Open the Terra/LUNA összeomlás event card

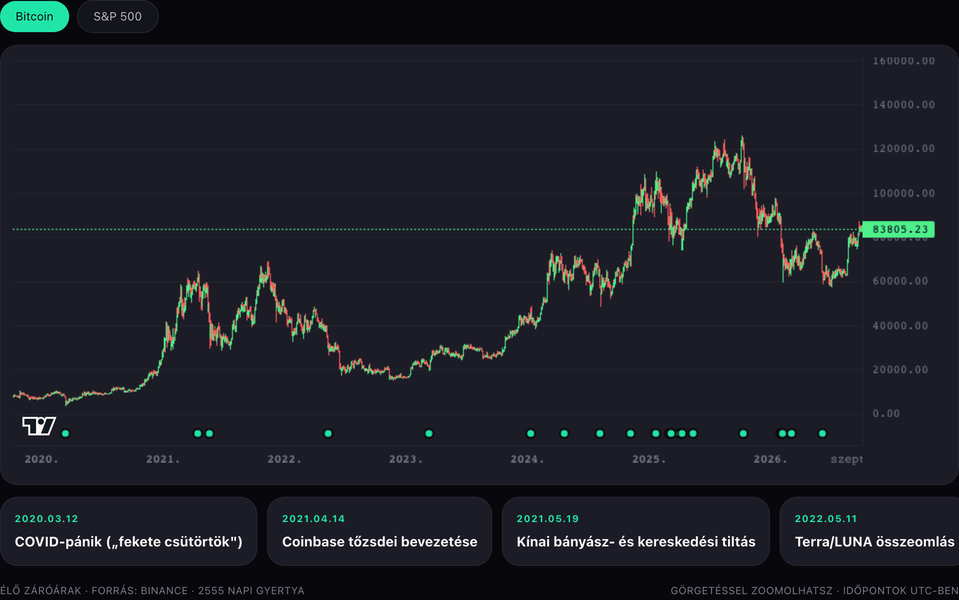(870, 531)
